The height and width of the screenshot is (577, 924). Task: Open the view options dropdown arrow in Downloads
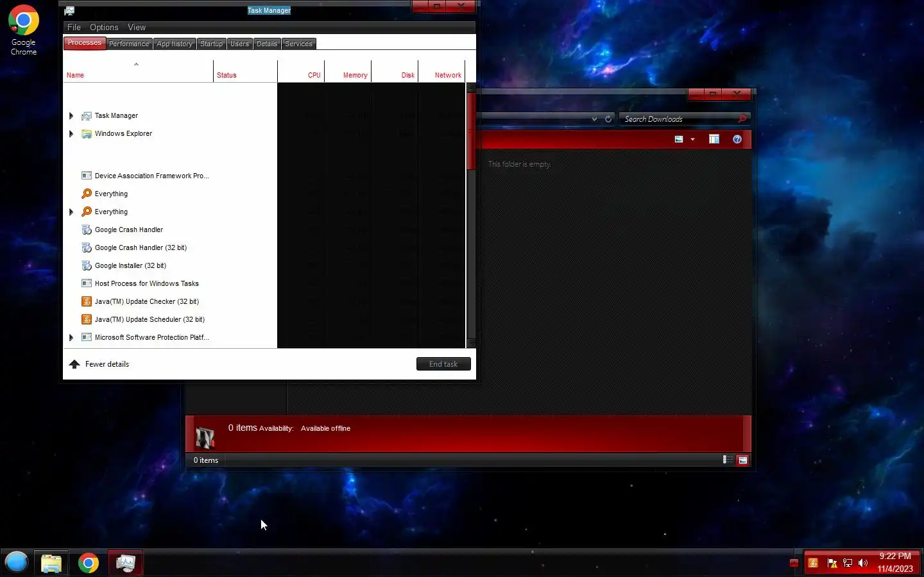[x=692, y=139]
